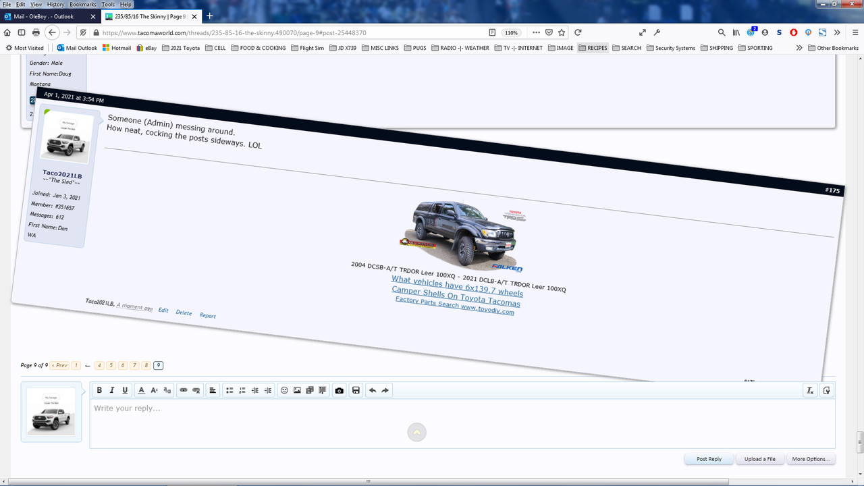The image size is (864, 486).
Task: Click the insert special block icon
Action: [323, 390]
